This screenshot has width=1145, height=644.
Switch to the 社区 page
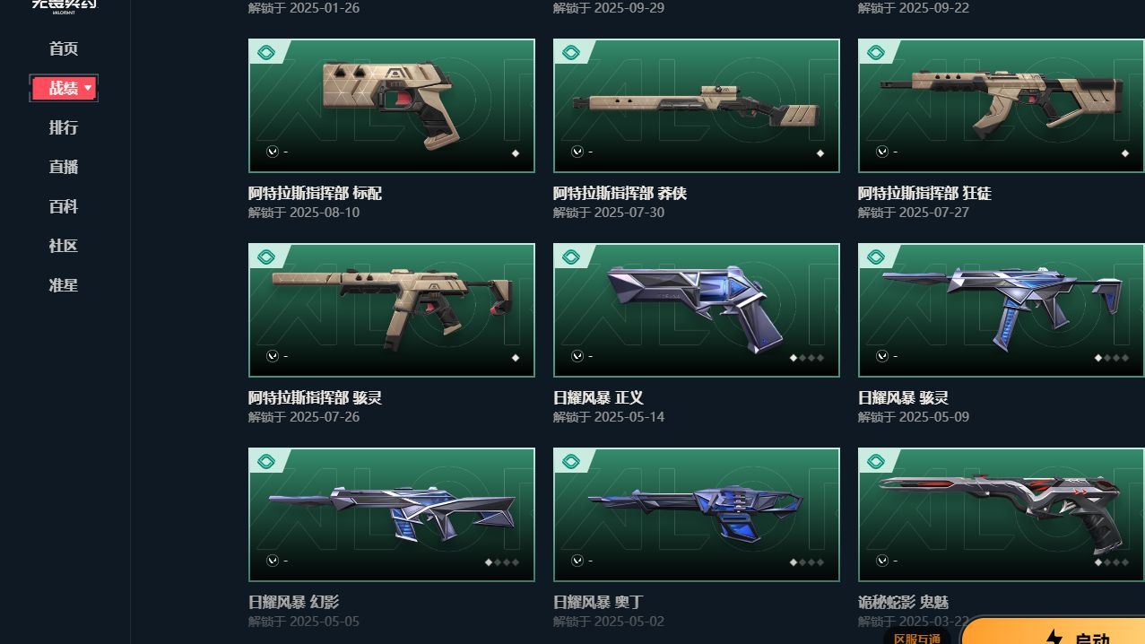pyautogui.click(x=64, y=246)
